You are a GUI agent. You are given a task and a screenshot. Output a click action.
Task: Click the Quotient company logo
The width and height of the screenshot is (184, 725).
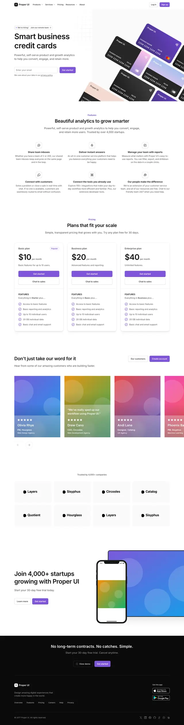(x=32, y=515)
